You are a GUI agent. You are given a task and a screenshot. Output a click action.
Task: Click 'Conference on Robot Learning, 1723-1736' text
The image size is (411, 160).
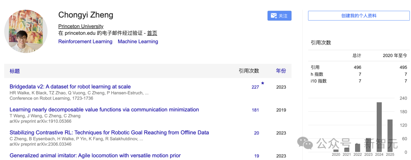[x=51, y=98]
